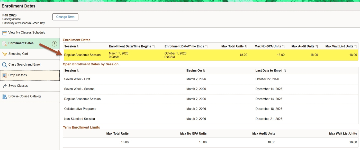
Task: Click sort arrows on Max Wait List Units
Action: click(x=354, y=46)
